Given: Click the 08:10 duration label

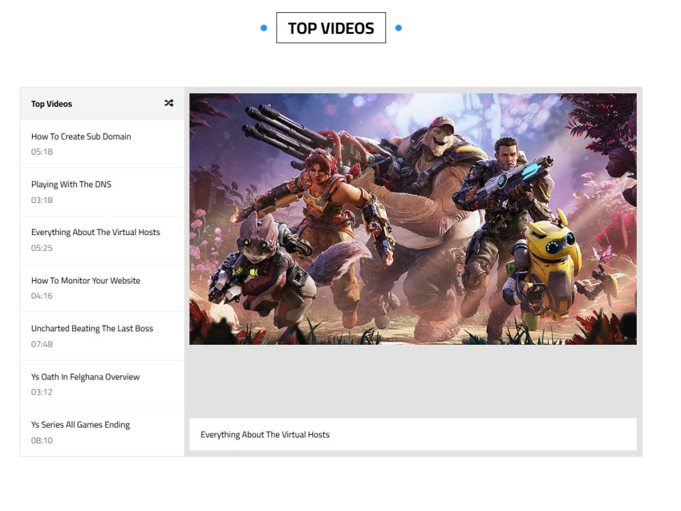Looking at the screenshot, I should [x=42, y=440].
